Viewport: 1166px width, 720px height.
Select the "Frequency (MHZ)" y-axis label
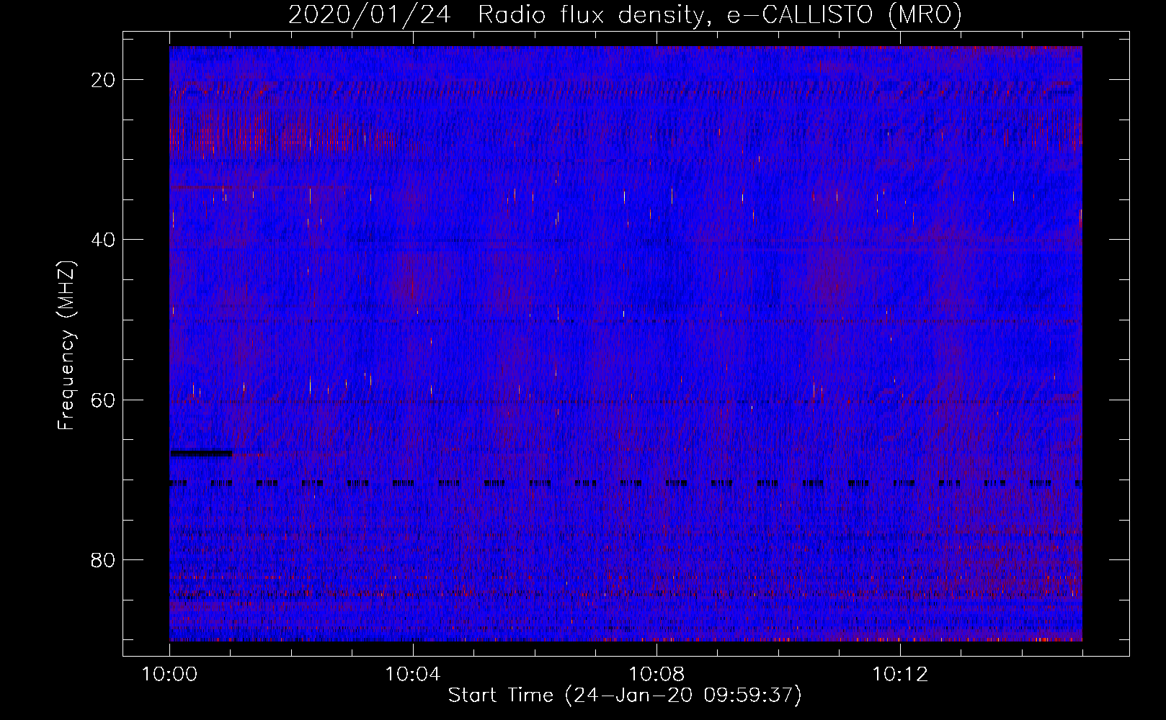(x=66, y=346)
